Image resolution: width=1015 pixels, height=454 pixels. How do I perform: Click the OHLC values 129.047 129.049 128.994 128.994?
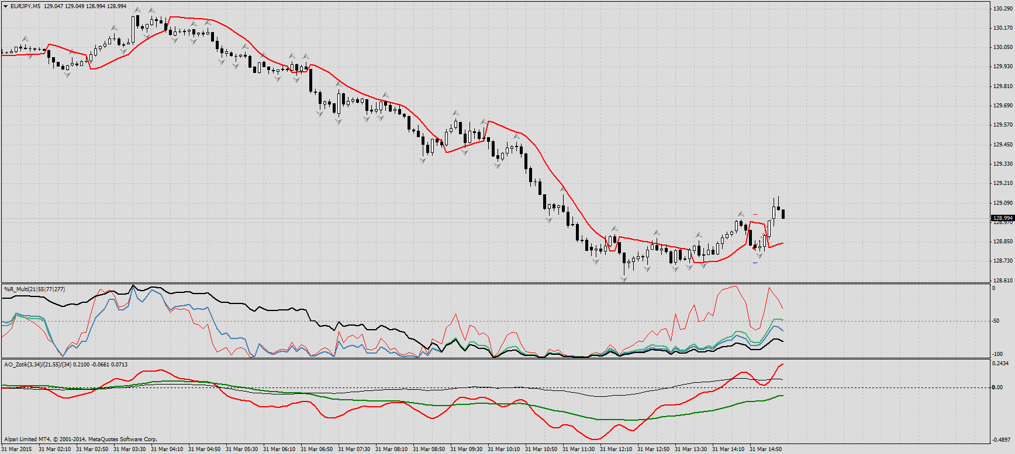point(85,6)
